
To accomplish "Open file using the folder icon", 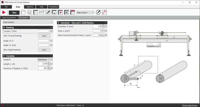I will 23,12.
